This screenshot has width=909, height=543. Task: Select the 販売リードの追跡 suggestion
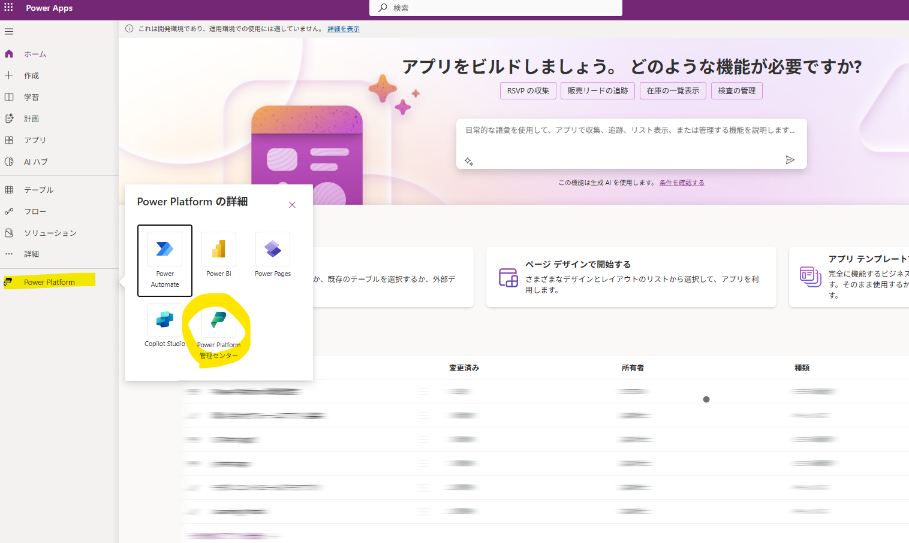(598, 91)
